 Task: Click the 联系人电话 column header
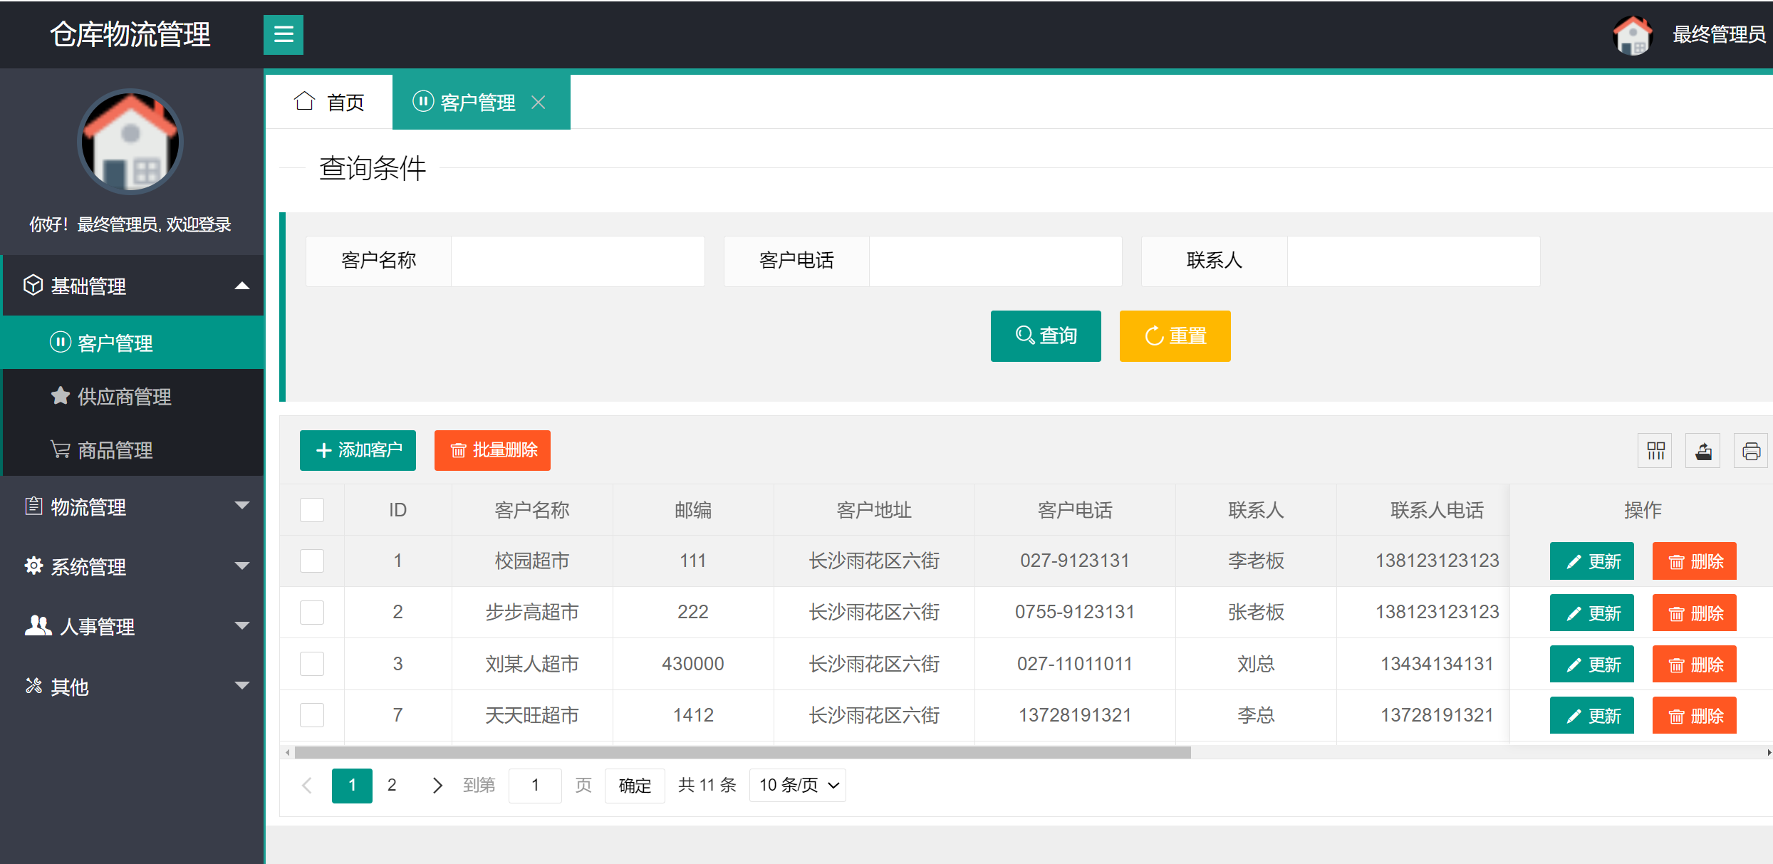(1437, 510)
